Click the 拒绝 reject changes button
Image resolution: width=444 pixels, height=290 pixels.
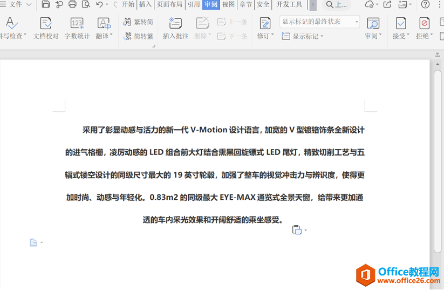coord(424,28)
